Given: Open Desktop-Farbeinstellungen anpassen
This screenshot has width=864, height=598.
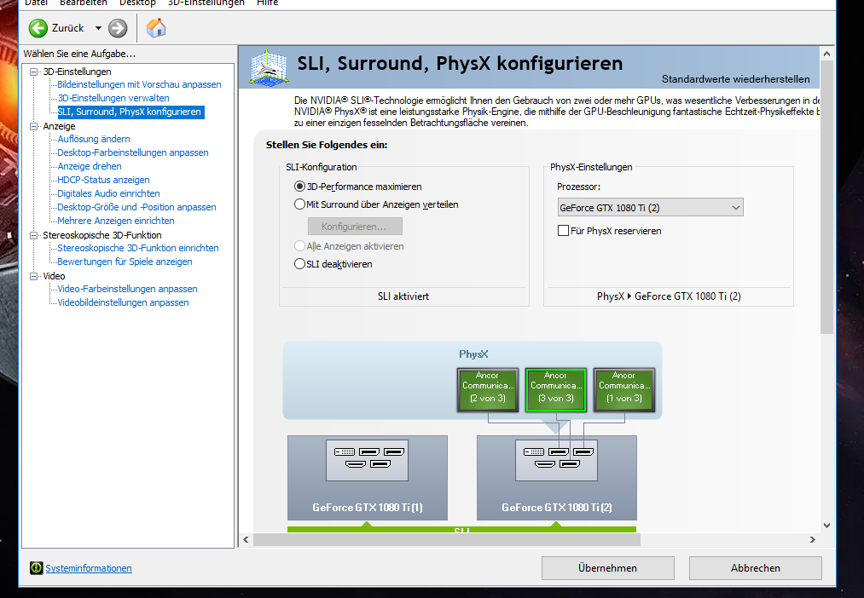Looking at the screenshot, I should (x=133, y=152).
